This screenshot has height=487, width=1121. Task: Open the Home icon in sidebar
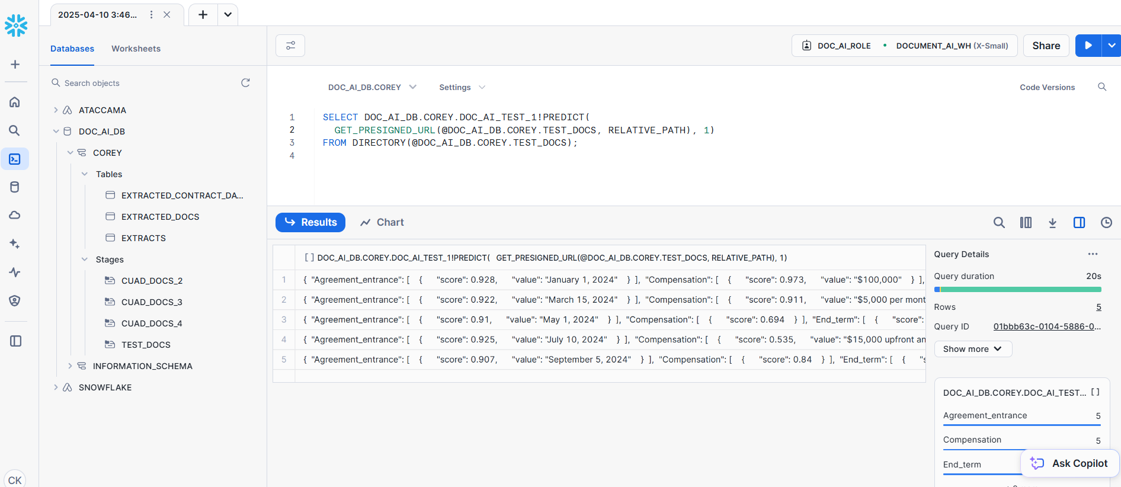[x=15, y=102]
